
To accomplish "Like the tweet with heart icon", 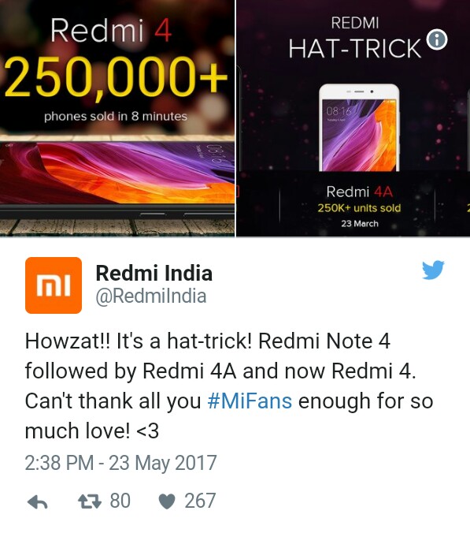I will click(x=167, y=501).
